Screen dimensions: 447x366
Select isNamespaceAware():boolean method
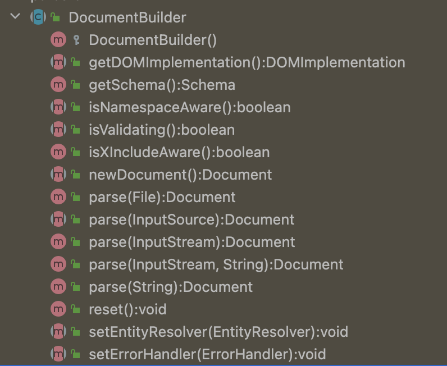pyautogui.click(x=190, y=107)
